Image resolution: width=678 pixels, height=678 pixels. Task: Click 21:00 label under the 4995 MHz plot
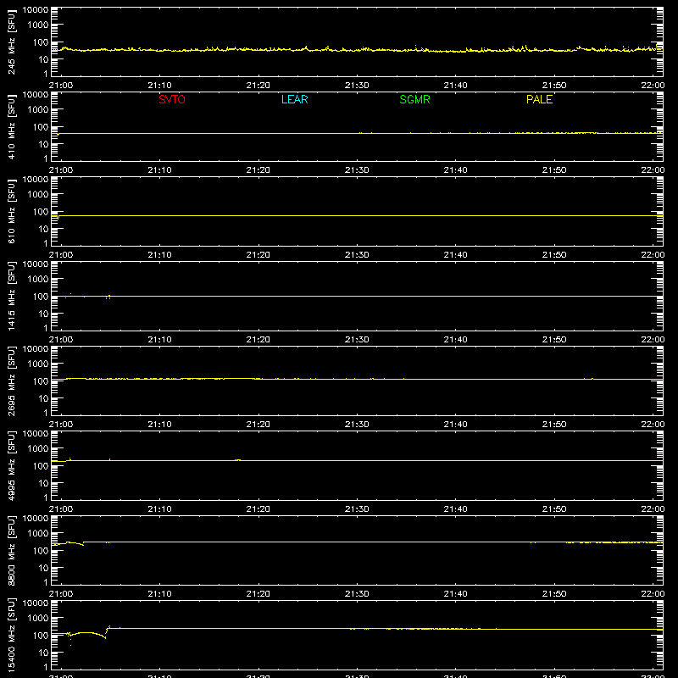(x=61, y=509)
